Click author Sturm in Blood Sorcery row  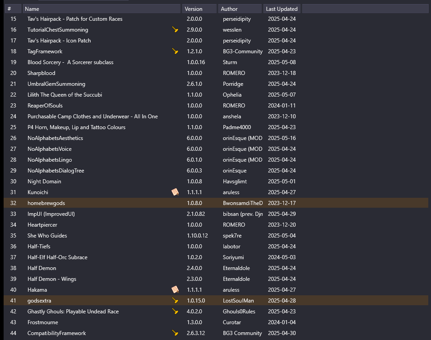click(x=230, y=62)
